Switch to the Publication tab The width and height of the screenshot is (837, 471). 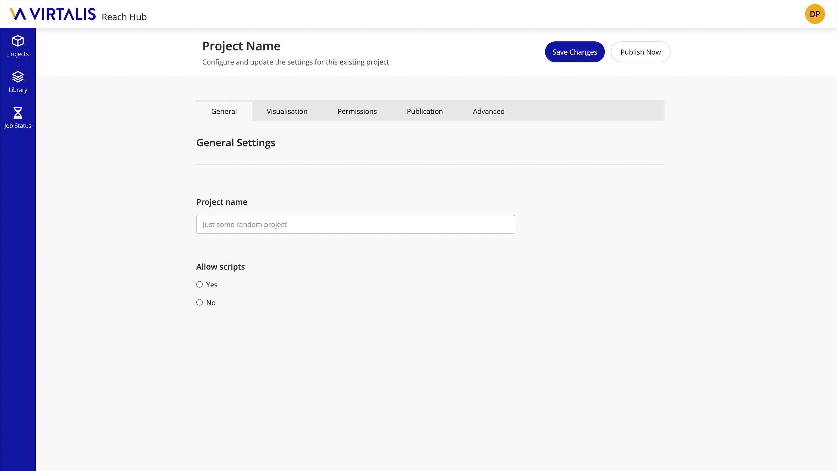pos(425,111)
